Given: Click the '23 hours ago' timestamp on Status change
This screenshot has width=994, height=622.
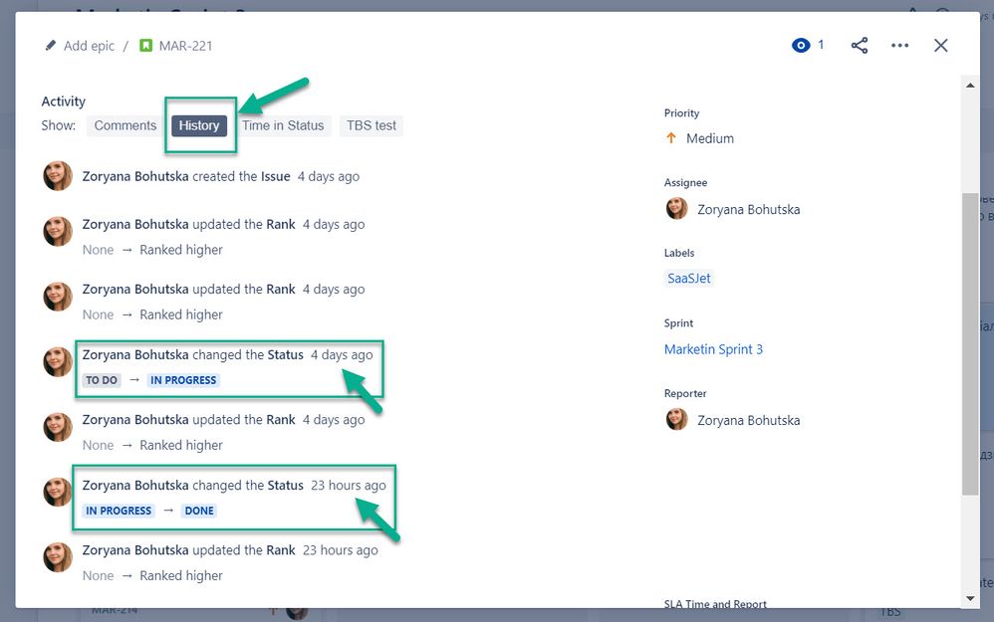Looking at the screenshot, I should pyautogui.click(x=348, y=486).
